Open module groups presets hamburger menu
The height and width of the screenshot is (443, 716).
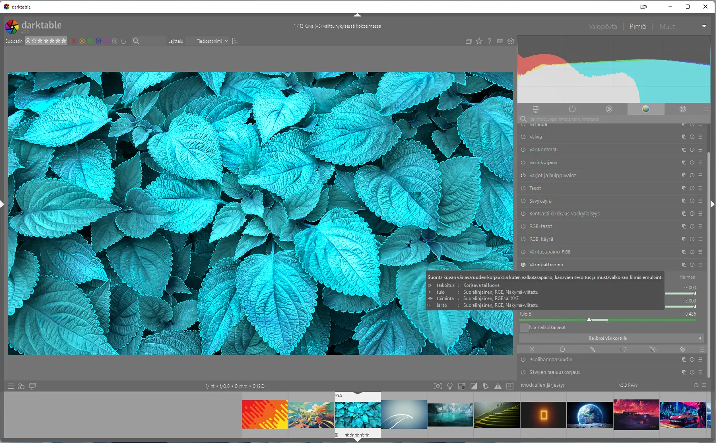tap(706, 109)
